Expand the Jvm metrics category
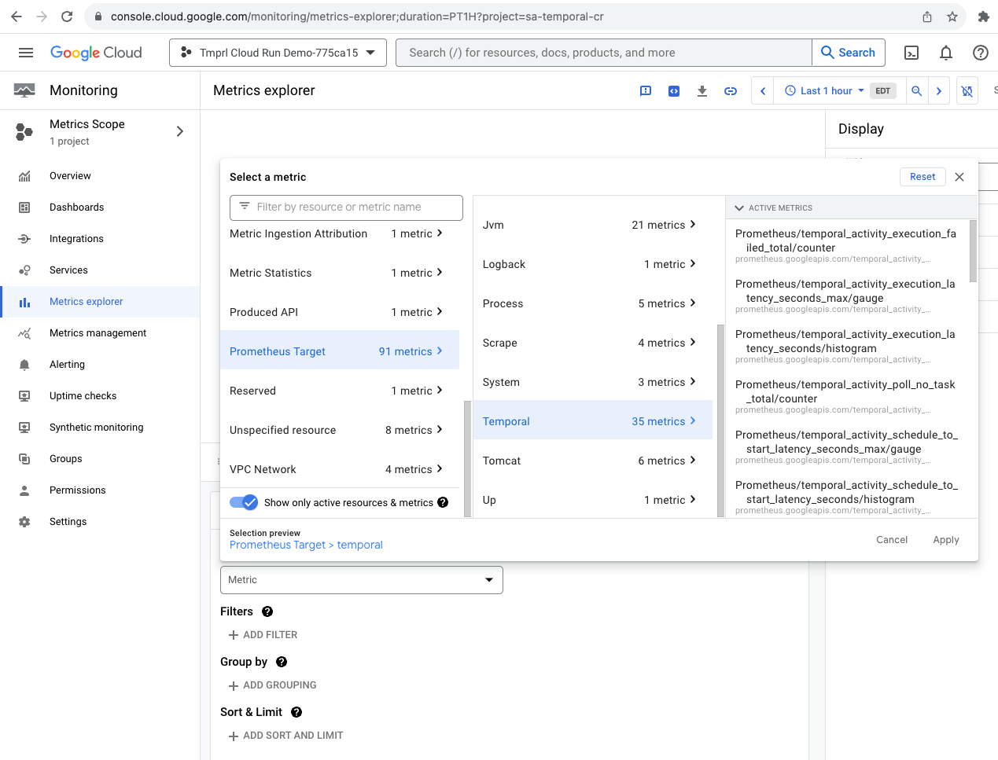The image size is (998, 760). tap(593, 225)
